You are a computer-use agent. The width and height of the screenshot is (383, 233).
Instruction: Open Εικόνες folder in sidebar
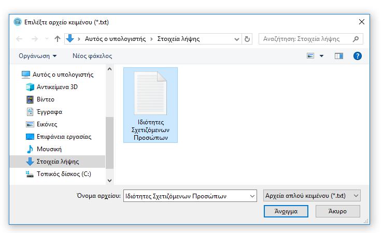coord(41,124)
